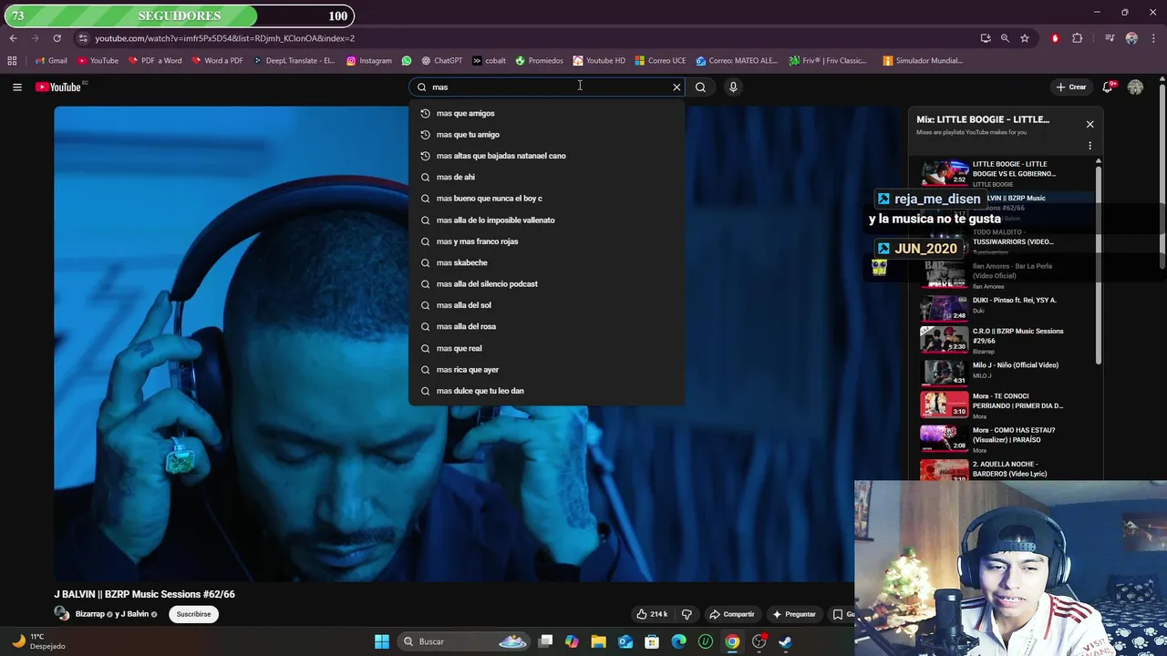Open the ChatGPT bookmark
The width and height of the screenshot is (1167, 656).
coord(441,61)
